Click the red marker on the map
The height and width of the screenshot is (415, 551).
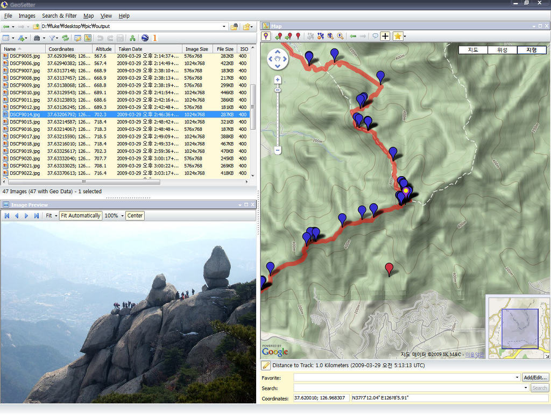click(389, 268)
